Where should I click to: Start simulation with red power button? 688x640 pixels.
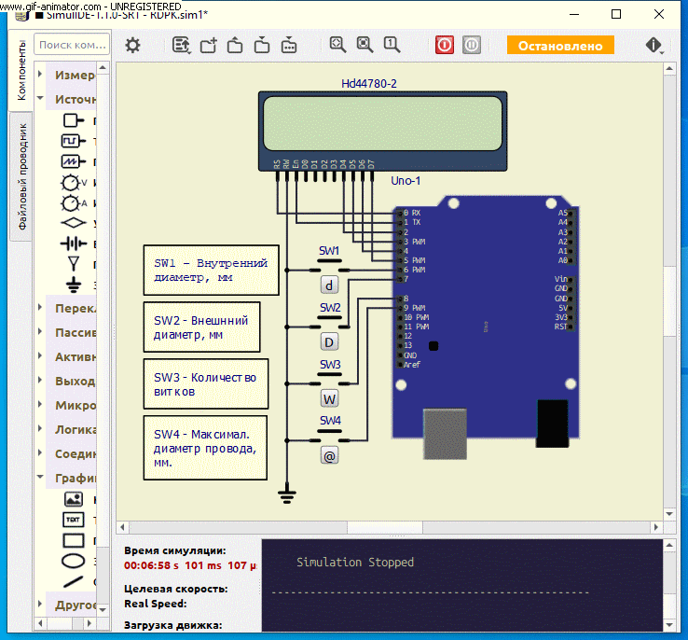[x=445, y=45]
